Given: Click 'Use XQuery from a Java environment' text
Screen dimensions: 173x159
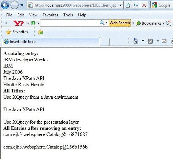Looking at the screenshot, I should coord(41,97).
